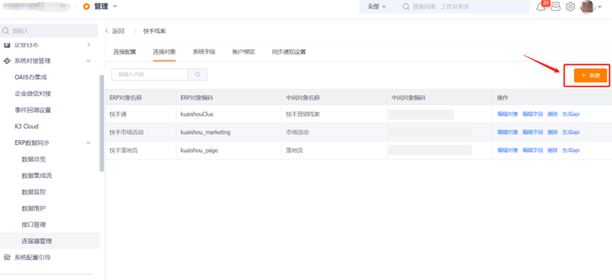Viewport: 612px width, 280px height.
Task: Click the hexagon management app icon
Action: point(86,6)
